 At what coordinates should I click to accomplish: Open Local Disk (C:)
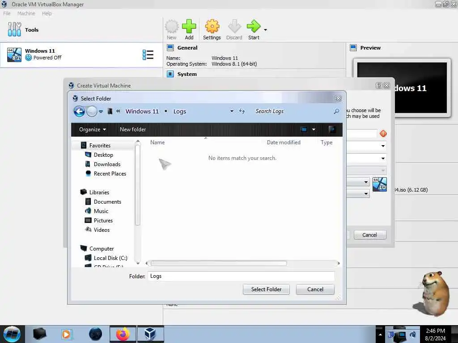[x=110, y=258]
